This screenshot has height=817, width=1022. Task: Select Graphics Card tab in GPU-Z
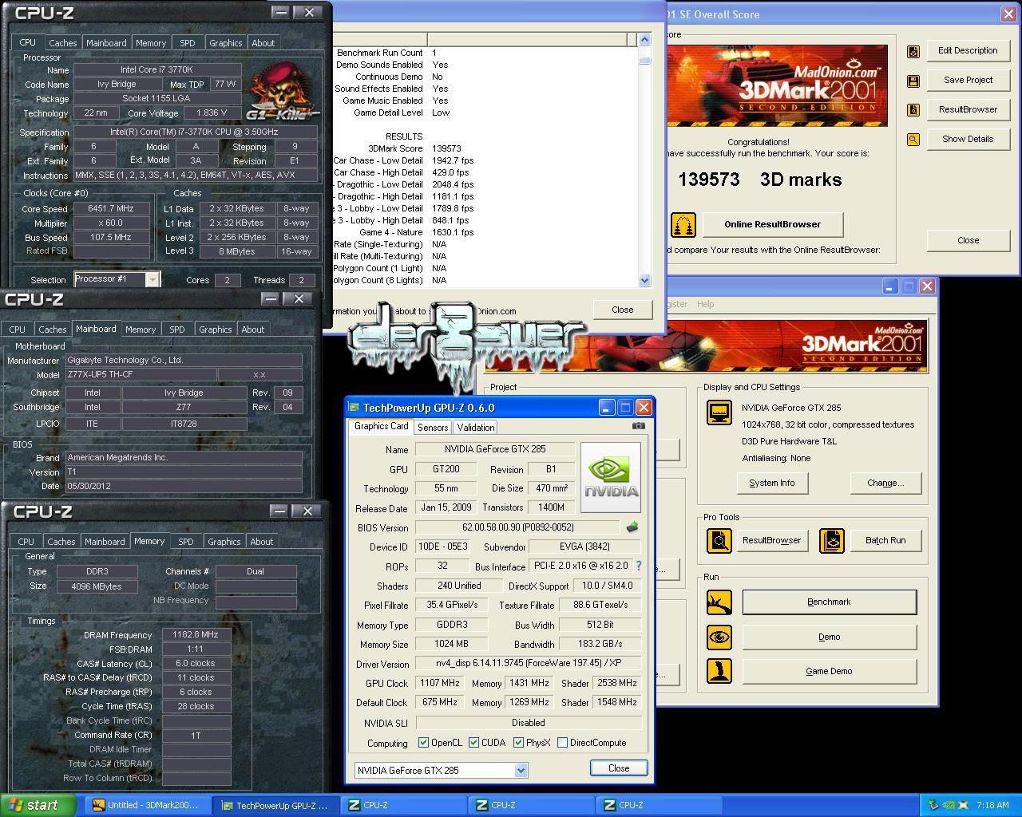point(381,426)
